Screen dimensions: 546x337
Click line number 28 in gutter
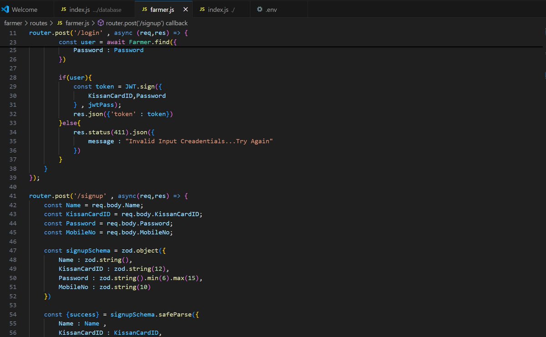coord(13,78)
